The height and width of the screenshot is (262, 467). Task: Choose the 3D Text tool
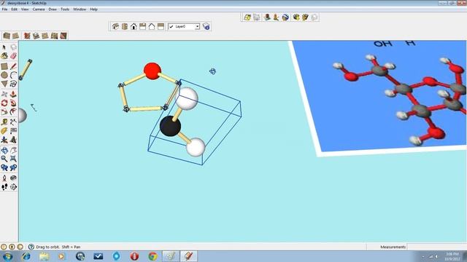[x=13, y=140]
